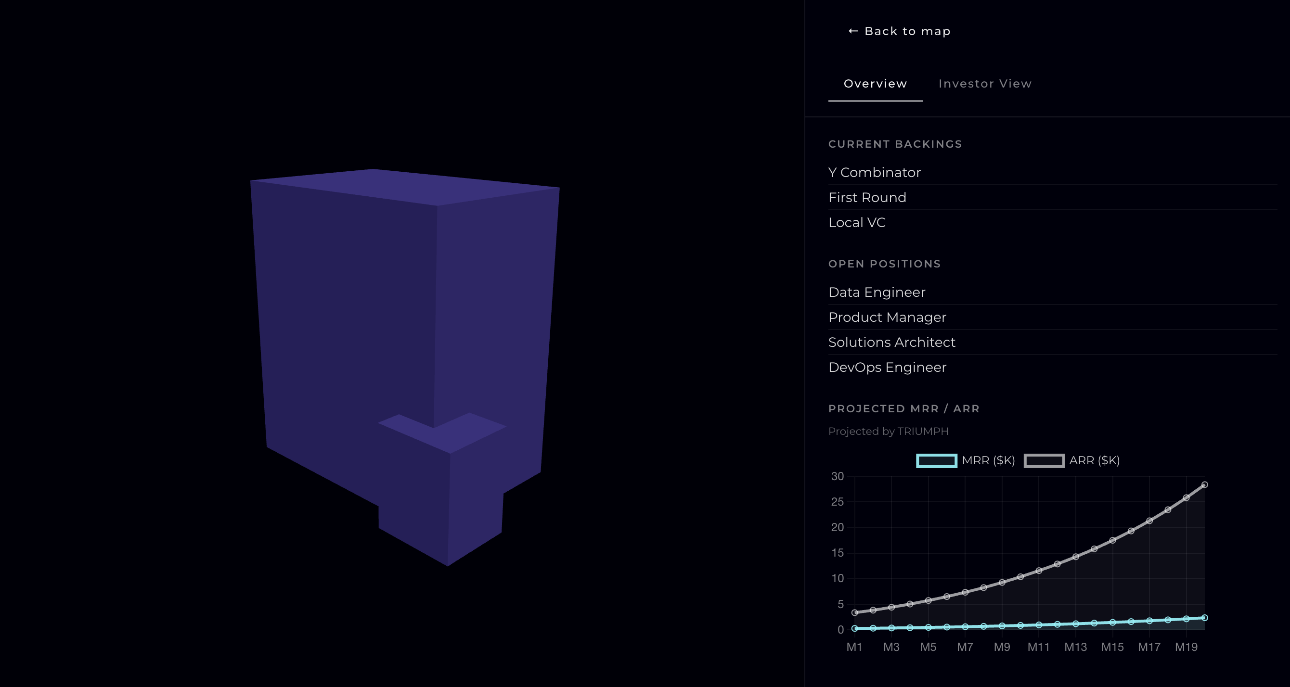Hide the ARR ($K) series label
The width and height of the screenshot is (1290, 687).
[x=1094, y=460]
